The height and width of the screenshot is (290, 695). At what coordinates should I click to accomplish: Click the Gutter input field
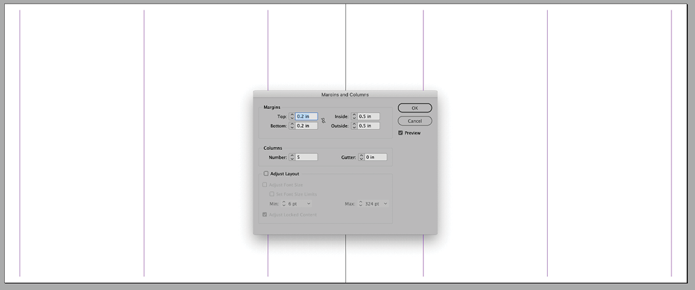point(376,157)
